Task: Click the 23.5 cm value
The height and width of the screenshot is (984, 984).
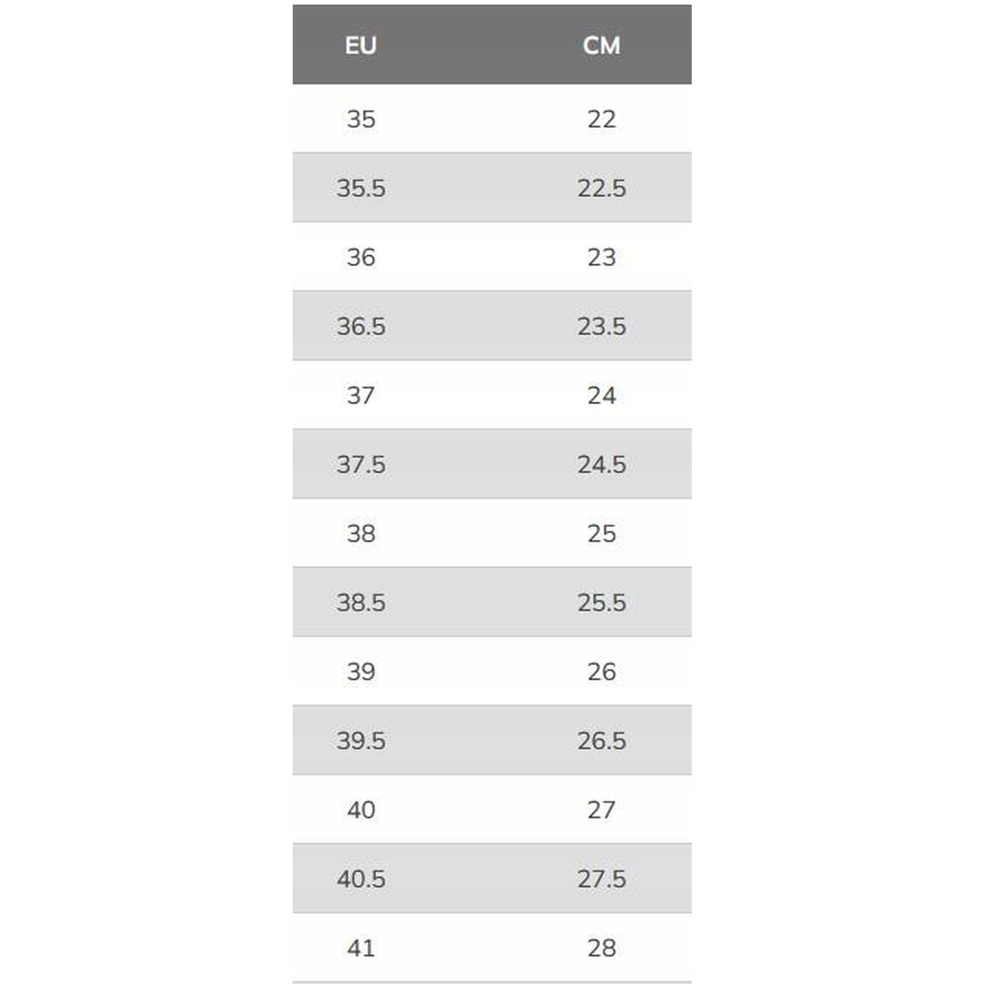Action: point(602,327)
